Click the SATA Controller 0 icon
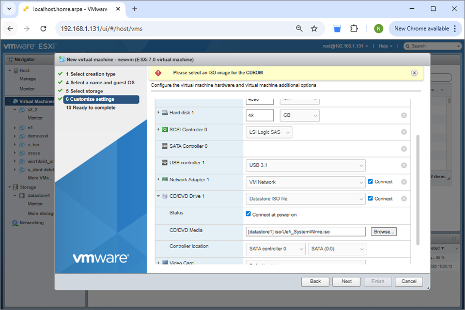This screenshot has width=465, height=310. 165,146
